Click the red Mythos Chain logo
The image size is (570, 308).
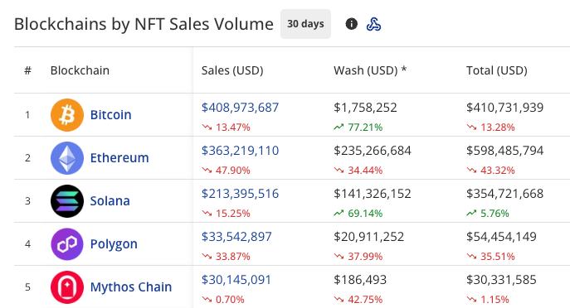[67, 287]
